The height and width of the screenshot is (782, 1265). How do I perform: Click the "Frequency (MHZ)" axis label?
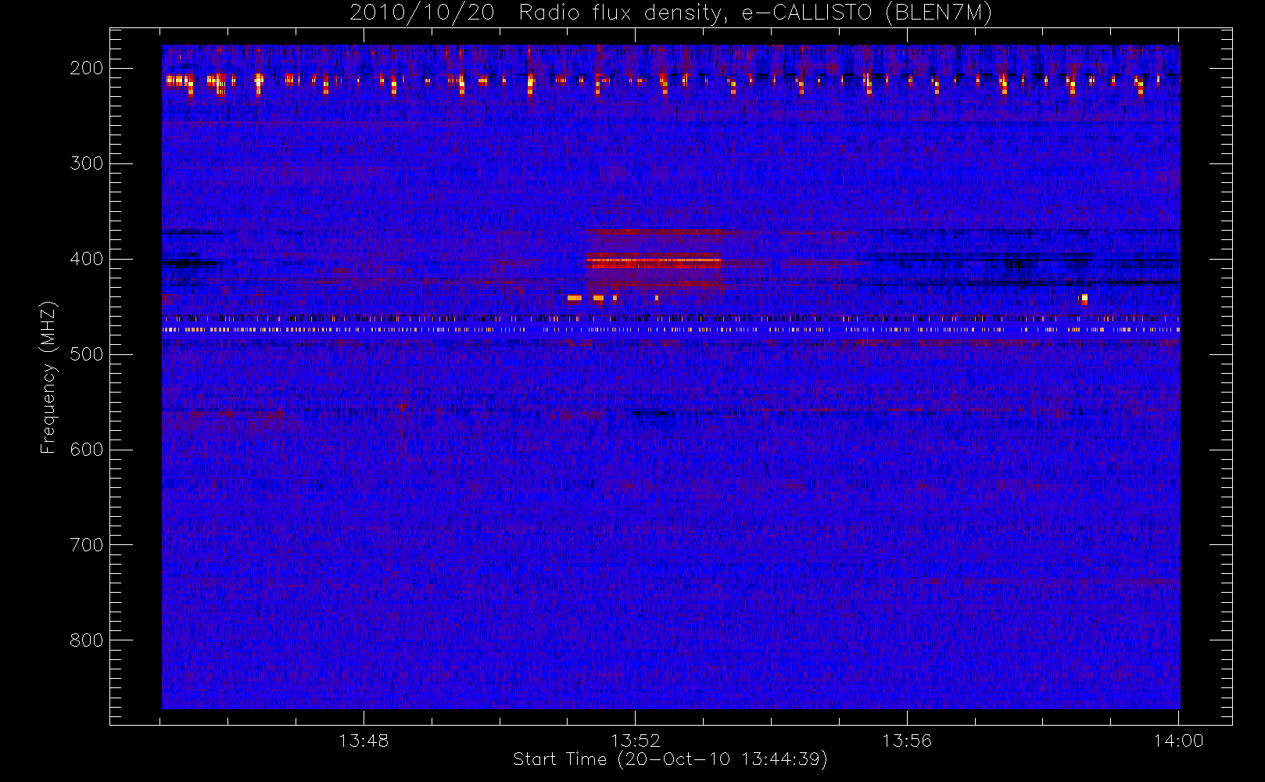(48, 377)
